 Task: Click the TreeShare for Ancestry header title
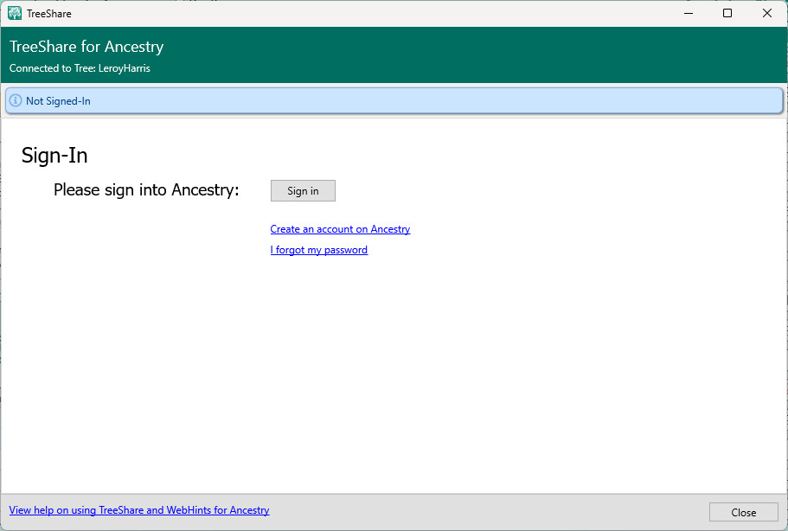coord(86,47)
